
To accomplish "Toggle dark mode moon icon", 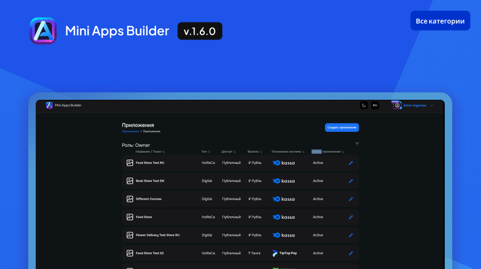I will coord(364,105).
